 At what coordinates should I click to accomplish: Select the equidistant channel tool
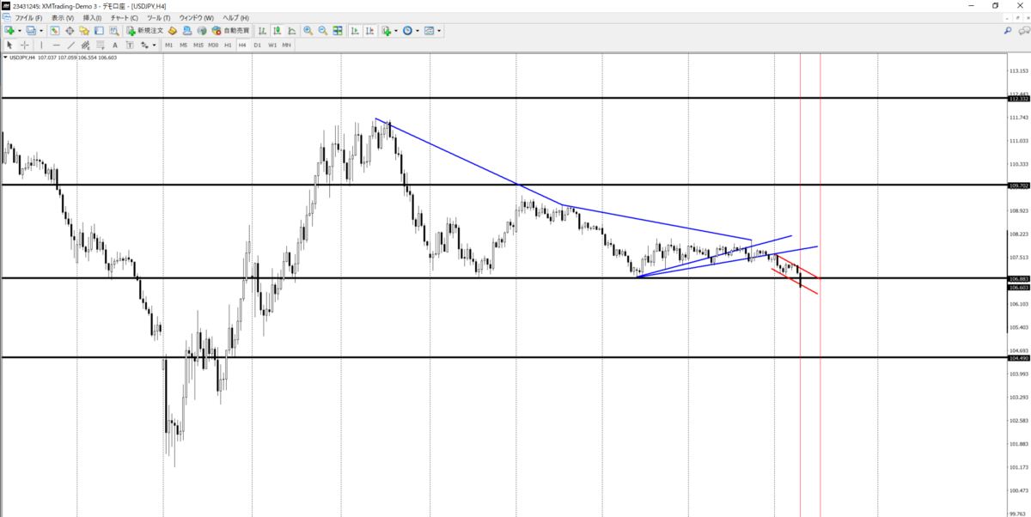[85, 45]
